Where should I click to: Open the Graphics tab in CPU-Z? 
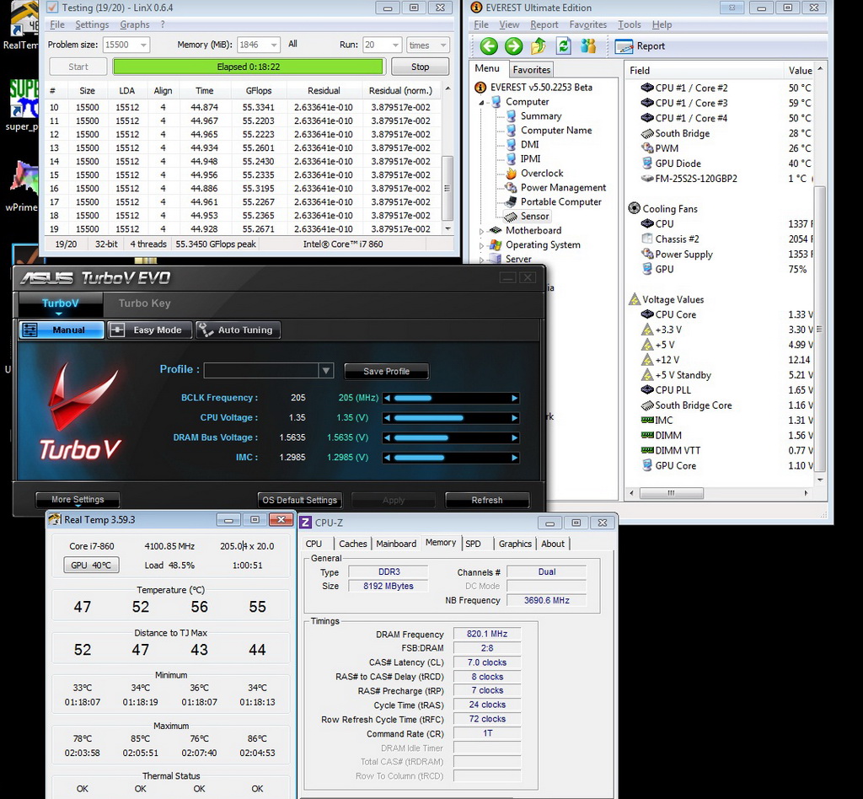click(515, 544)
